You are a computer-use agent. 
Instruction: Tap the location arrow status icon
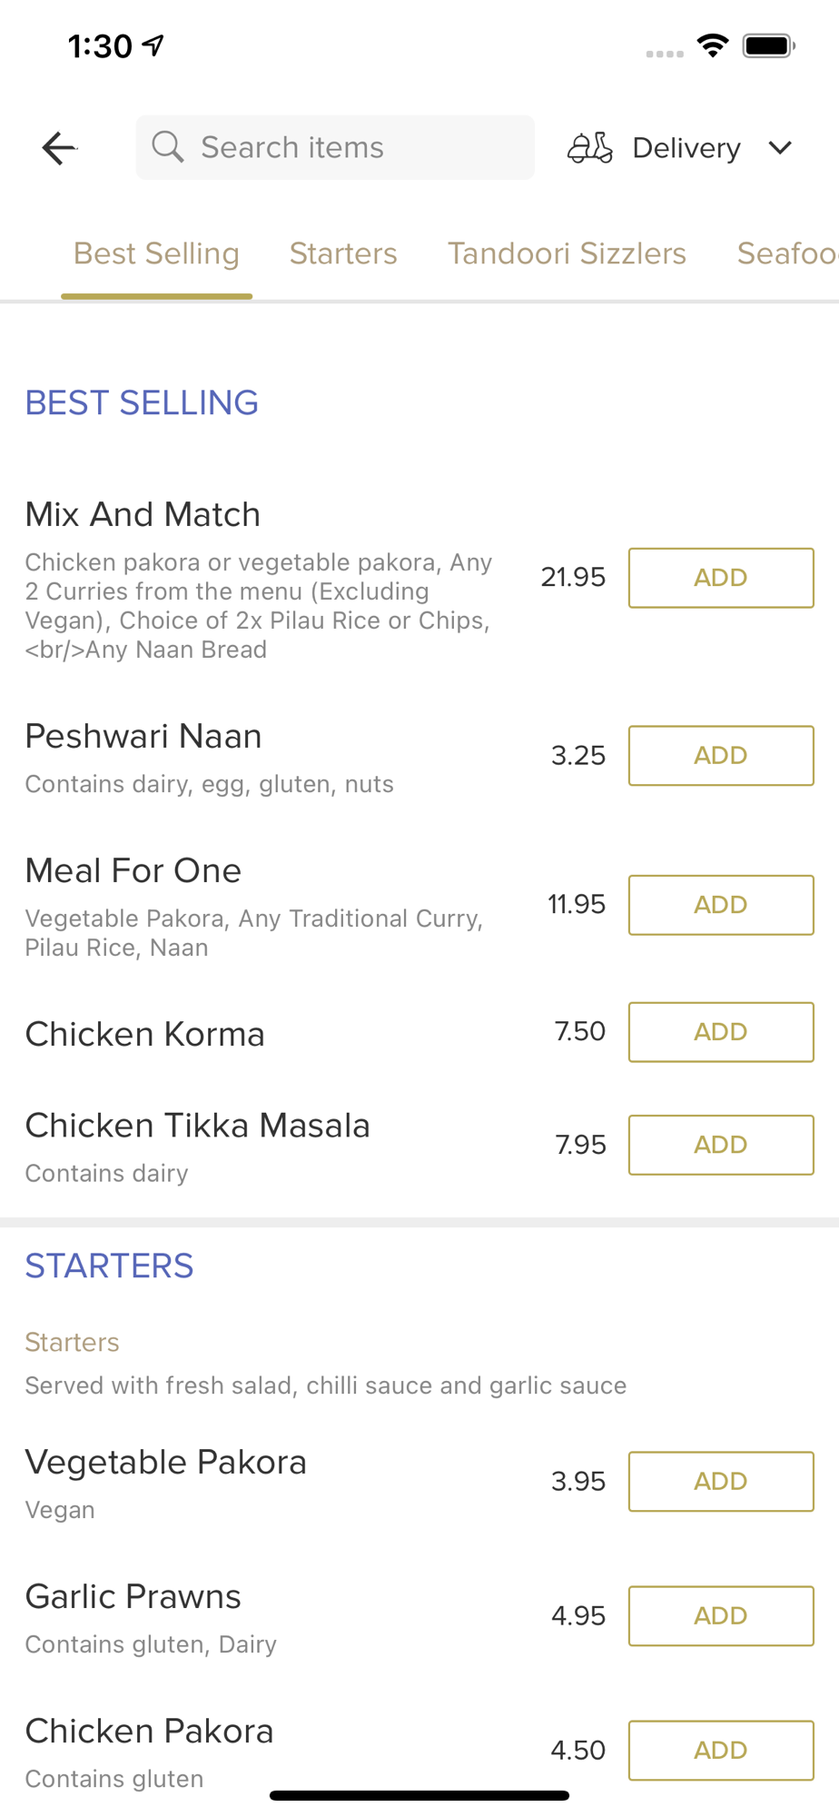(x=154, y=45)
